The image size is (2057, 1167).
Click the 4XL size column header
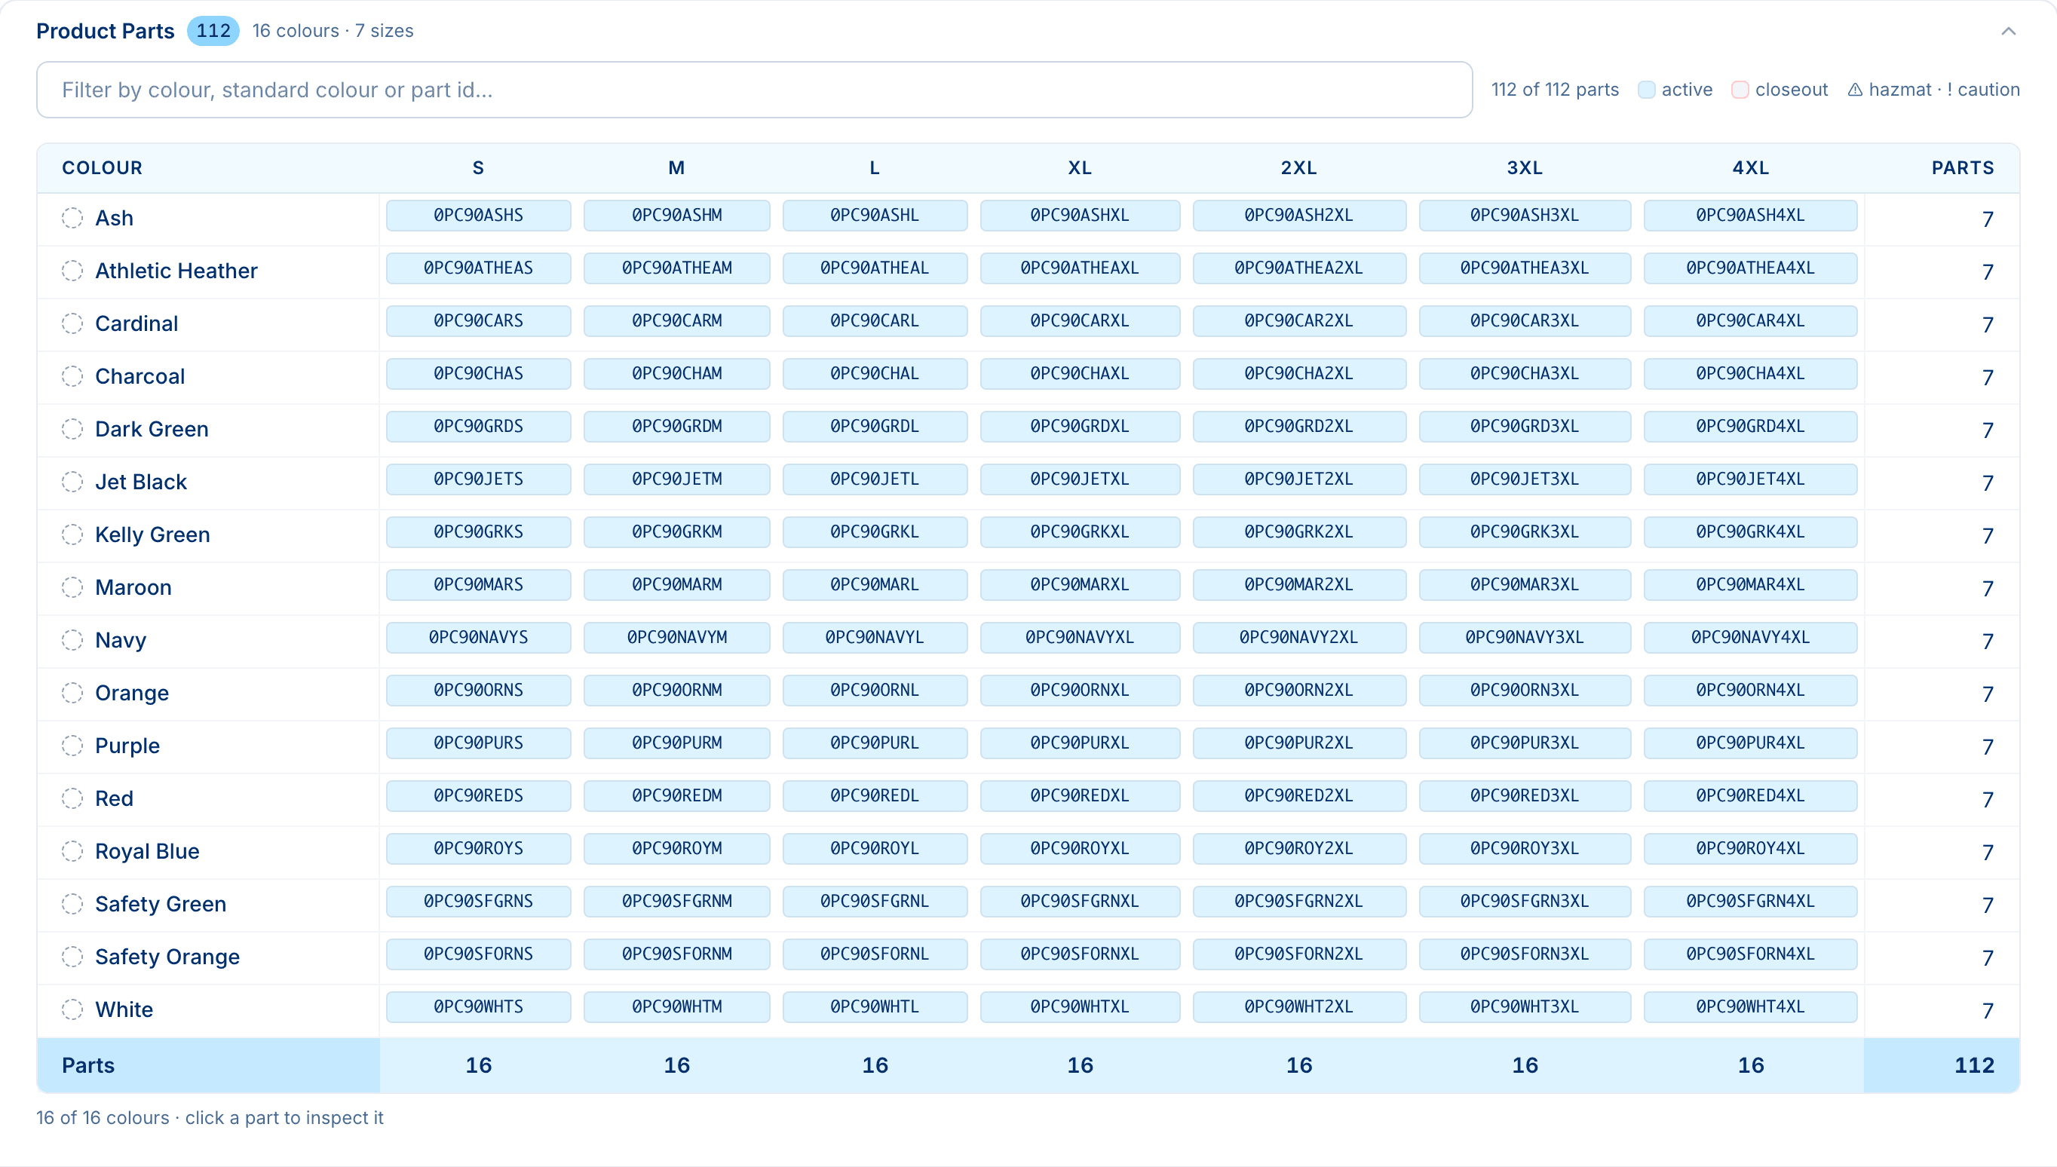[x=1751, y=167]
